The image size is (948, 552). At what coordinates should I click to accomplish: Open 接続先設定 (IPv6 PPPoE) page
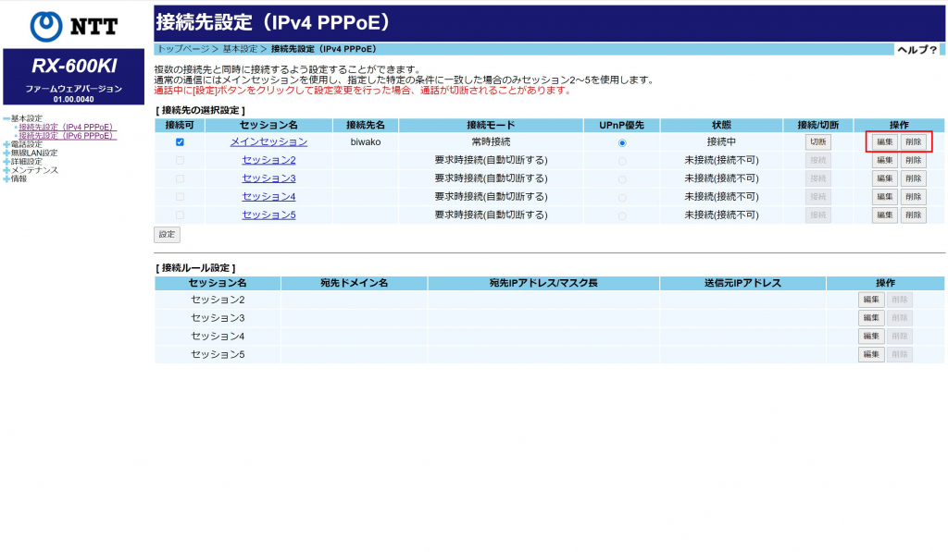click(x=66, y=136)
